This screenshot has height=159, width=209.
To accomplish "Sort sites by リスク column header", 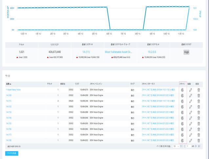I will [x=77, y=84].
